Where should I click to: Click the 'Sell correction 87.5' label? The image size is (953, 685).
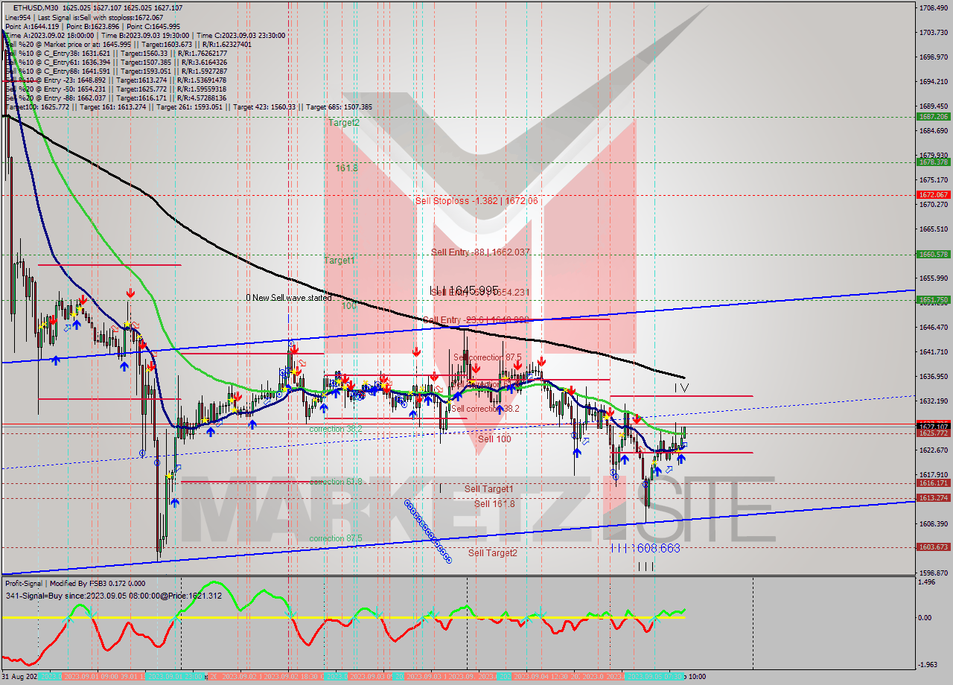point(486,357)
